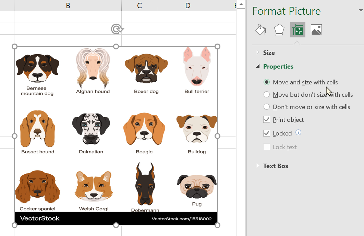Image resolution: width=364 pixels, height=236 pixels.
Task: Select Don't move or size with cells
Action: 267,107
